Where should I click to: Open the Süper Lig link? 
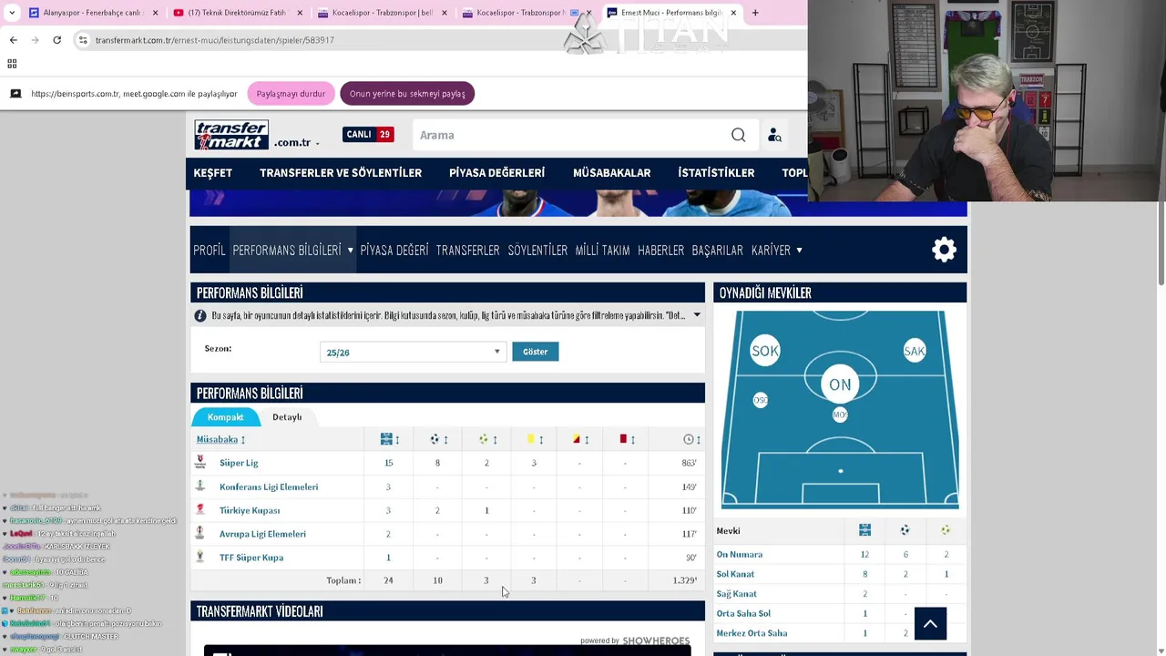[239, 463]
